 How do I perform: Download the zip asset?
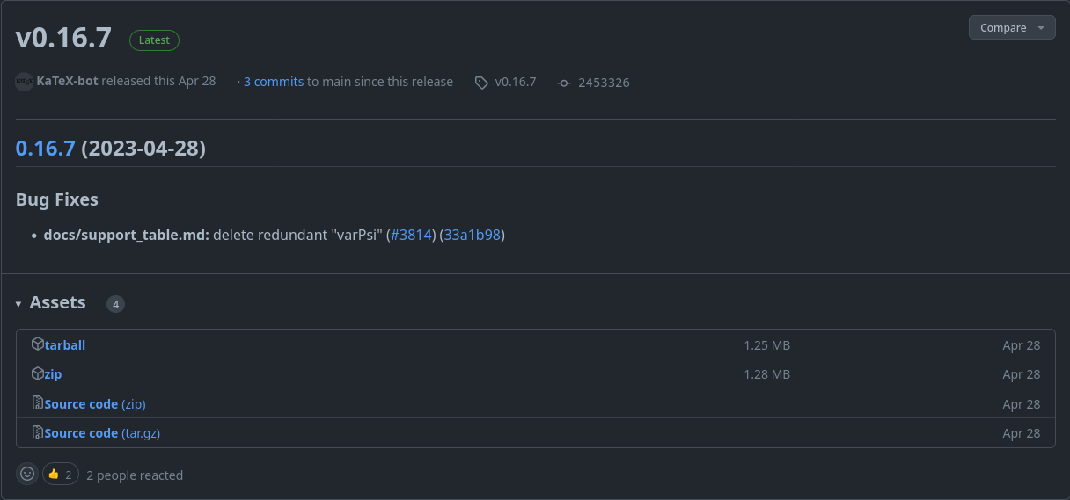tap(53, 374)
